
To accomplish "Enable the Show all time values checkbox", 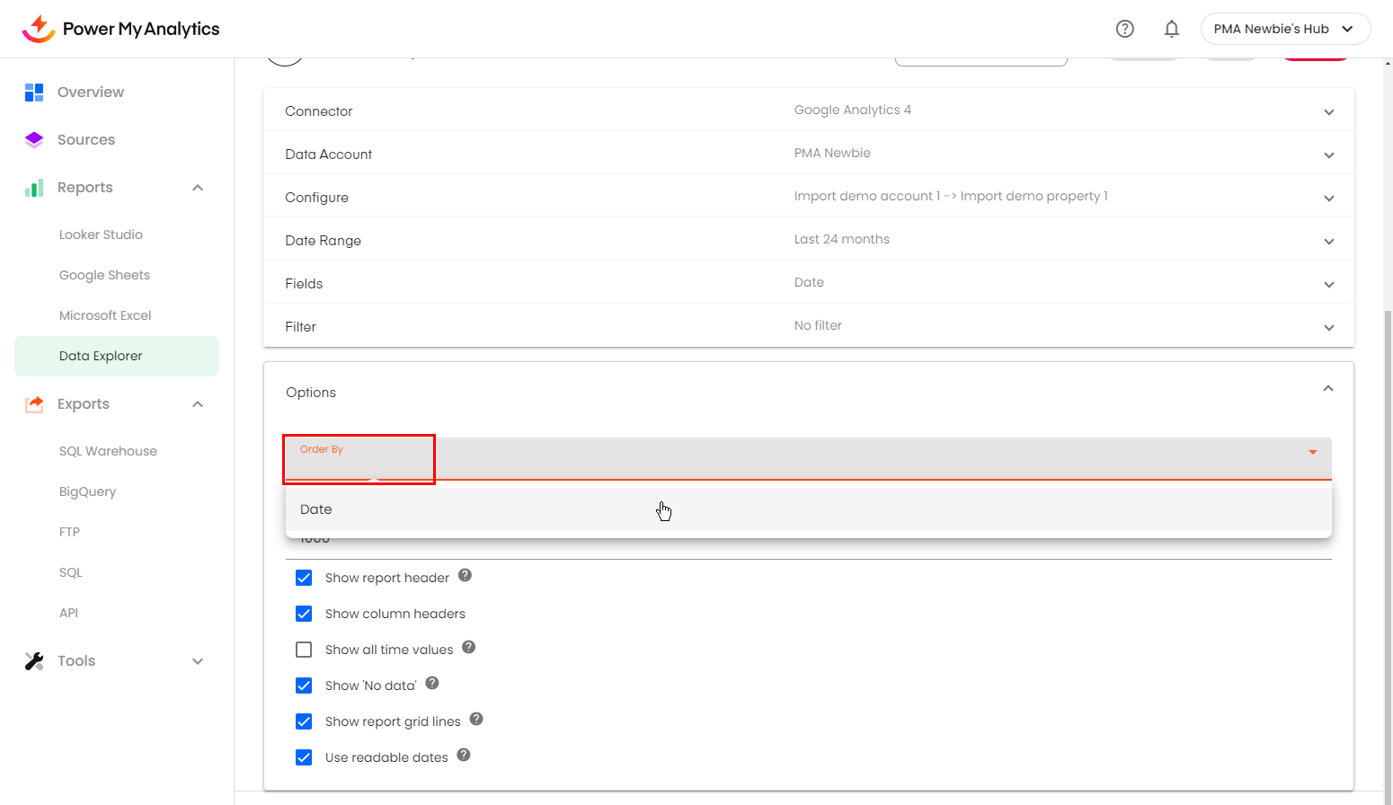I will pos(304,650).
